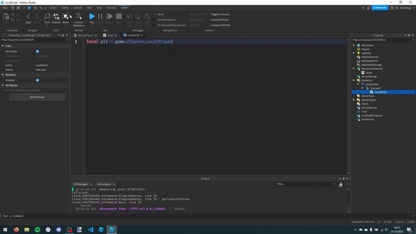Switch to the PLUGINS ribbon tab
The height and width of the screenshot is (234, 416).
coord(111,8)
